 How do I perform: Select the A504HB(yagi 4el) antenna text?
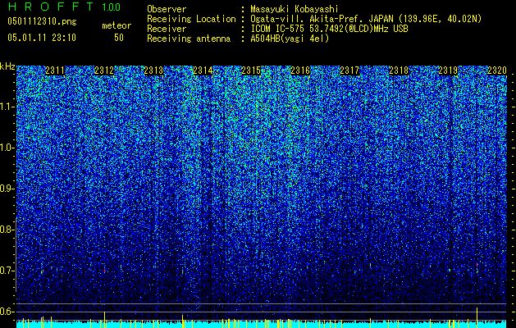point(290,39)
